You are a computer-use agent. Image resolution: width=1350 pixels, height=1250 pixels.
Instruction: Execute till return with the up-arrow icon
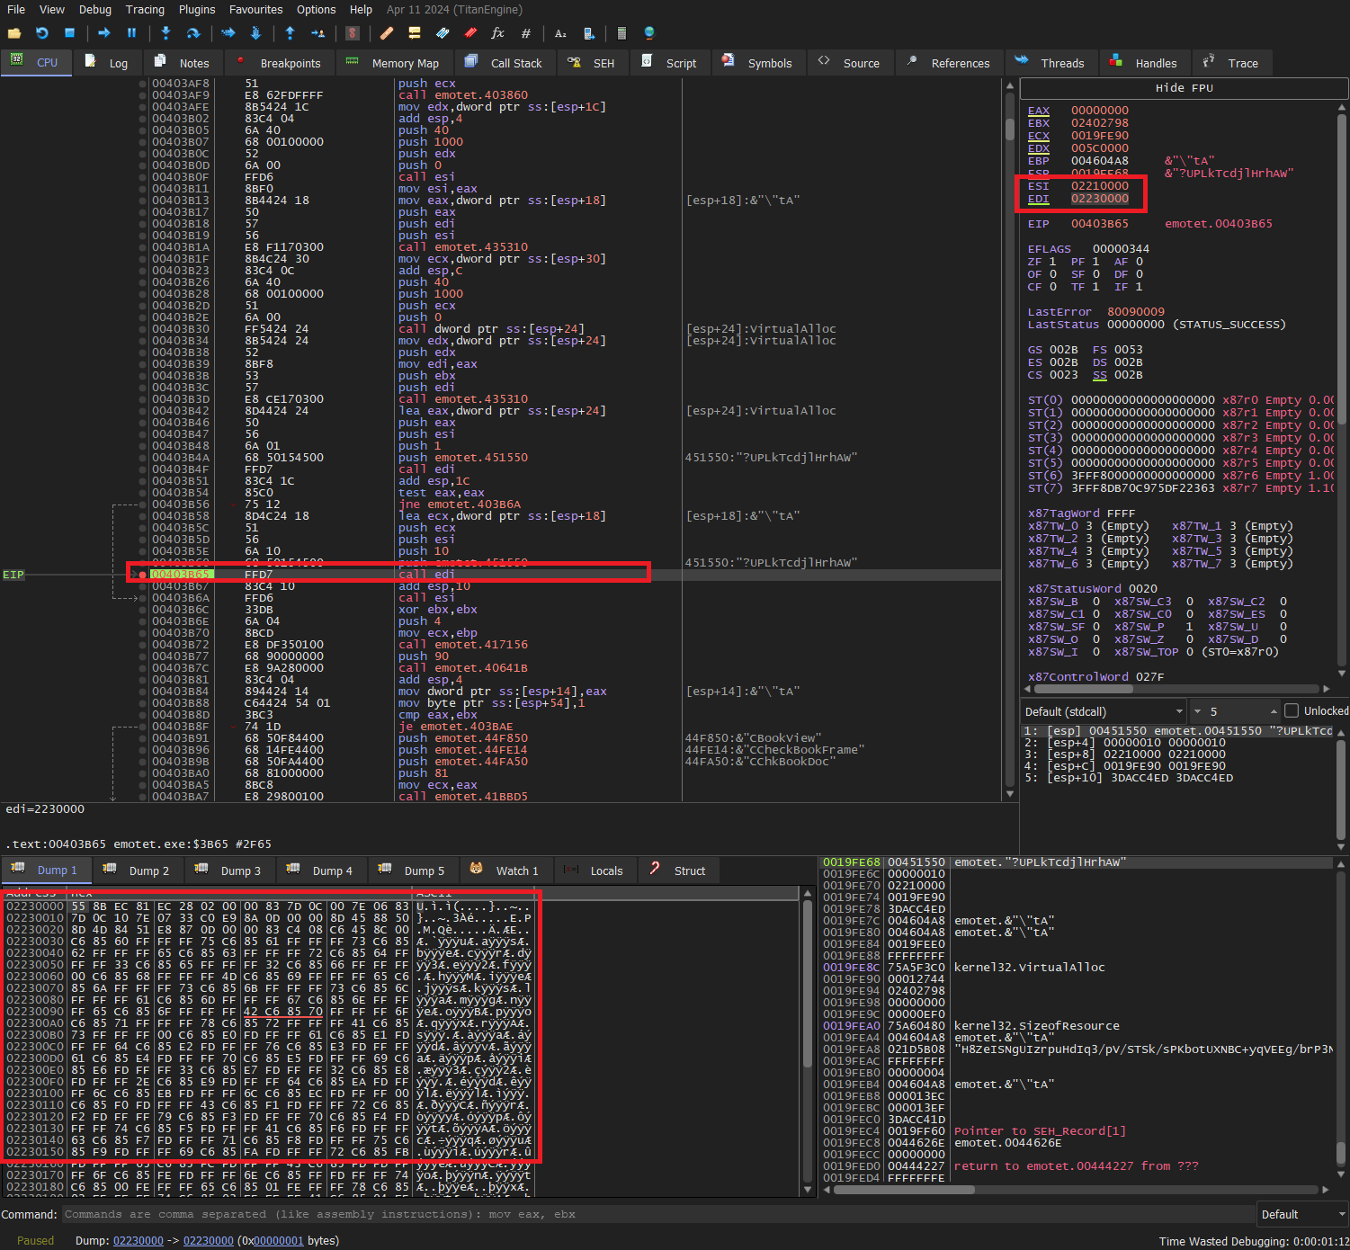tap(290, 33)
